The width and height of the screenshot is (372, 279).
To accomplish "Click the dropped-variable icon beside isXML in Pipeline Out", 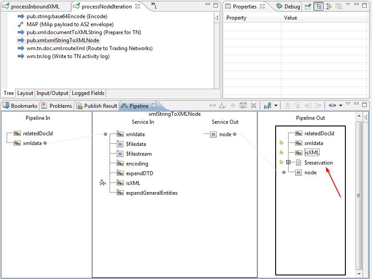I will tap(281, 153).
